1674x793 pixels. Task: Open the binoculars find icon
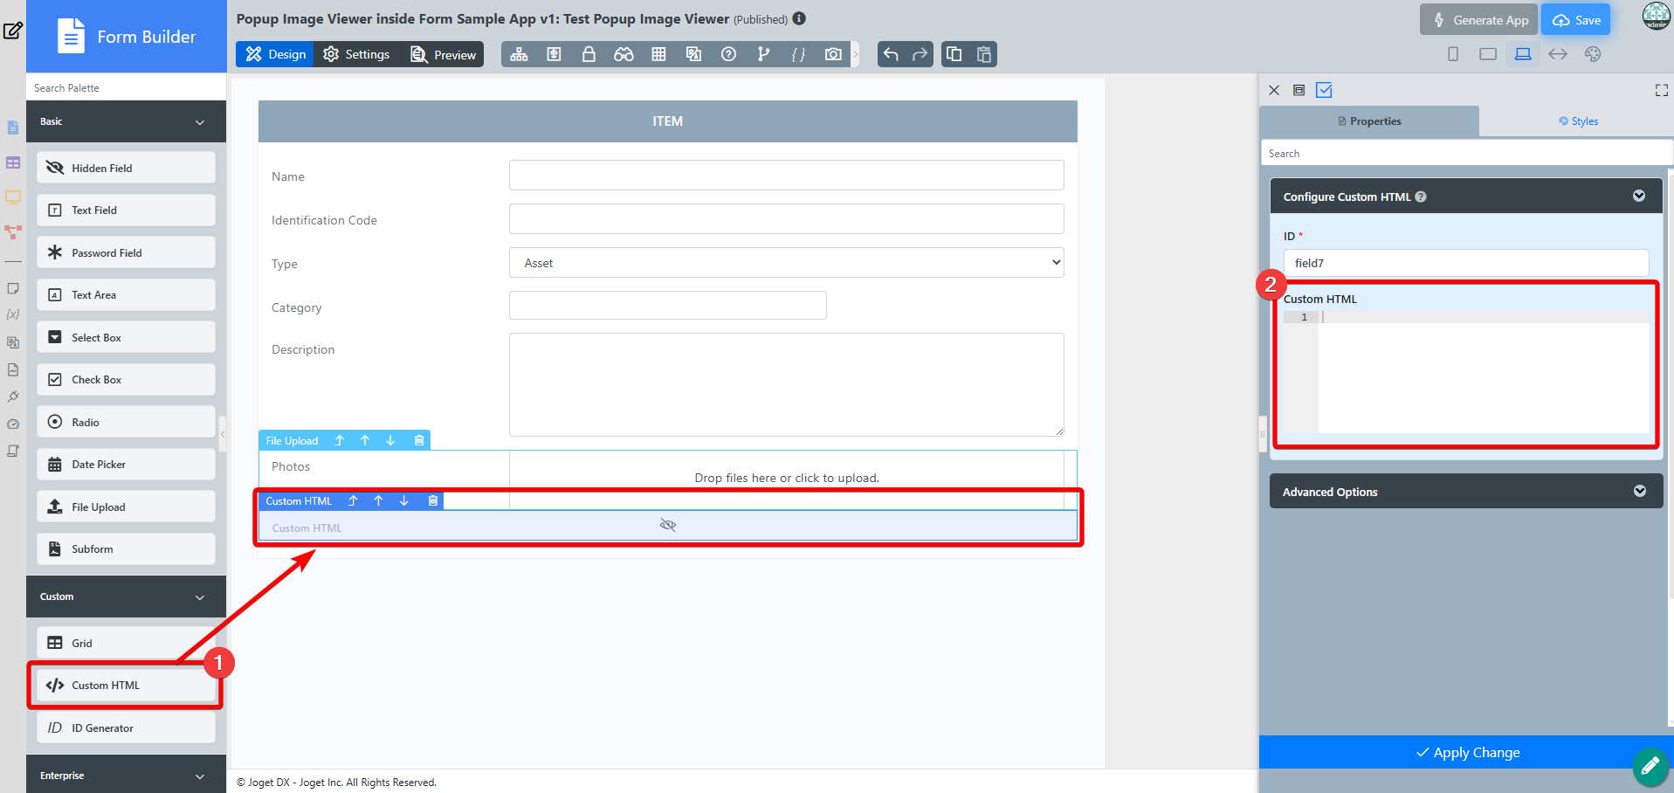click(x=623, y=54)
